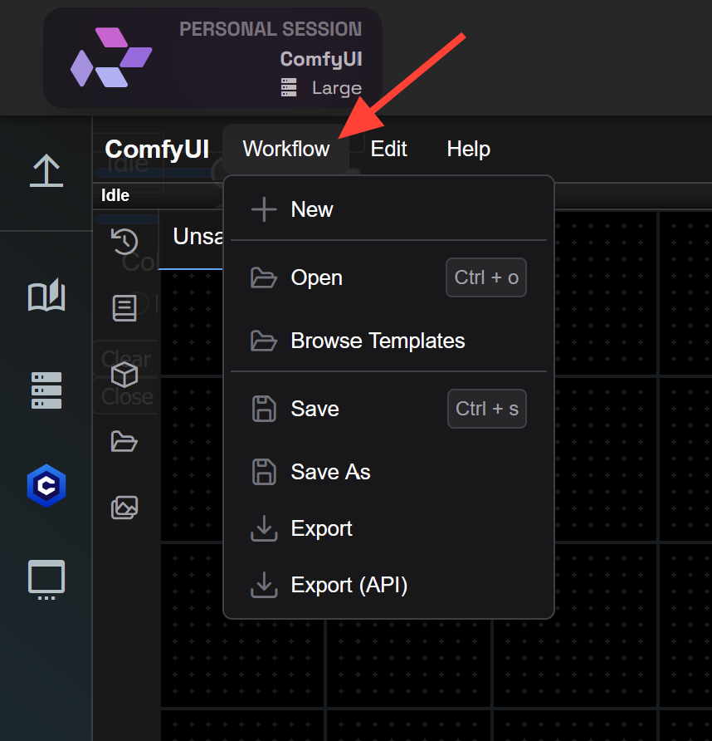Select New in the Workflow menu
Image resolution: width=712 pixels, height=741 pixels.
pos(388,209)
